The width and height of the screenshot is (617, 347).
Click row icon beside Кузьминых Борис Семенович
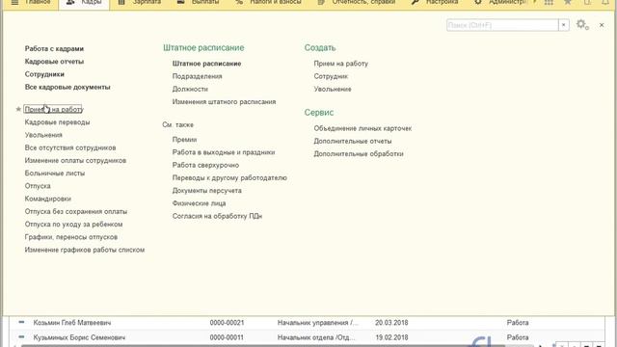21,337
